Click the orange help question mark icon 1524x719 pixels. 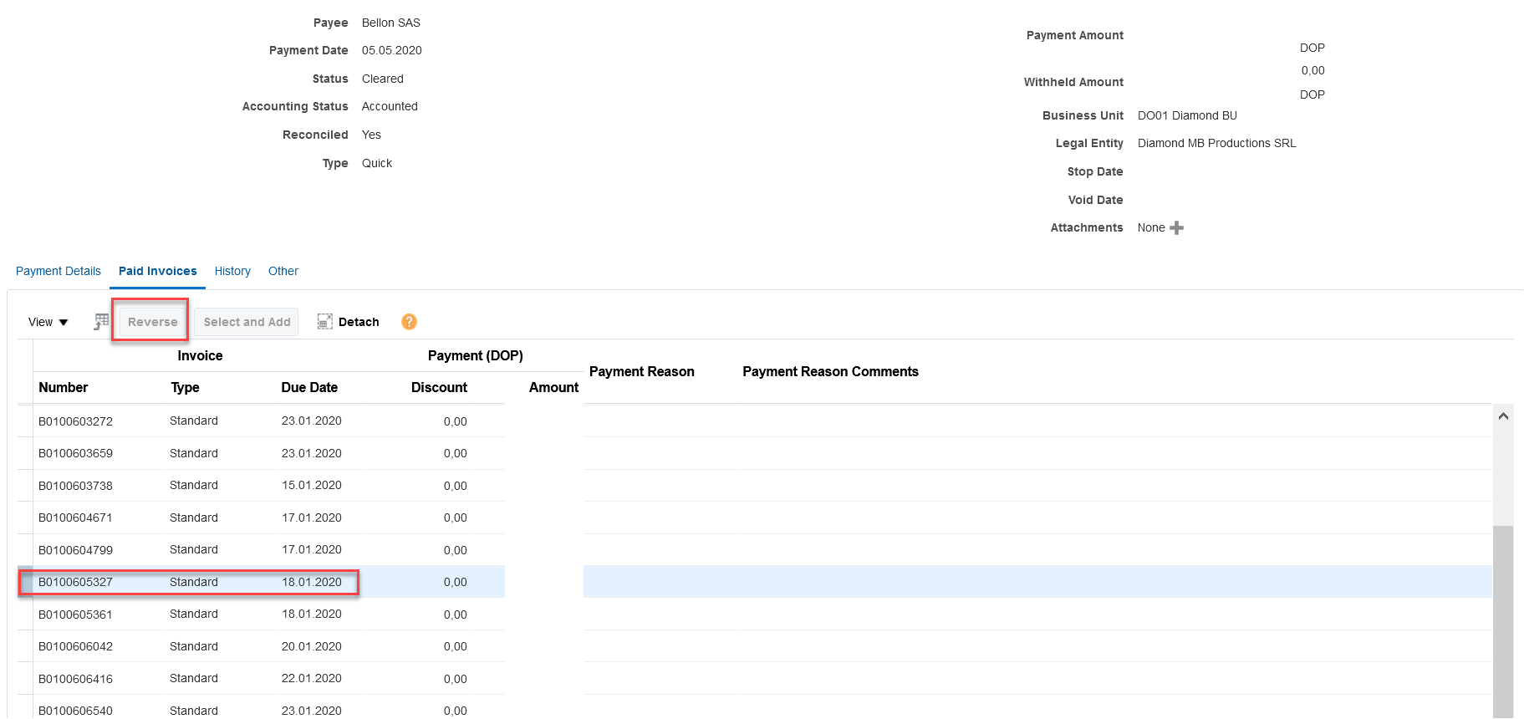pyautogui.click(x=409, y=322)
